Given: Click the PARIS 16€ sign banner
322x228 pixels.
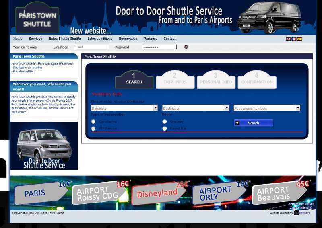Looking at the screenshot, I should click(42, 193).
